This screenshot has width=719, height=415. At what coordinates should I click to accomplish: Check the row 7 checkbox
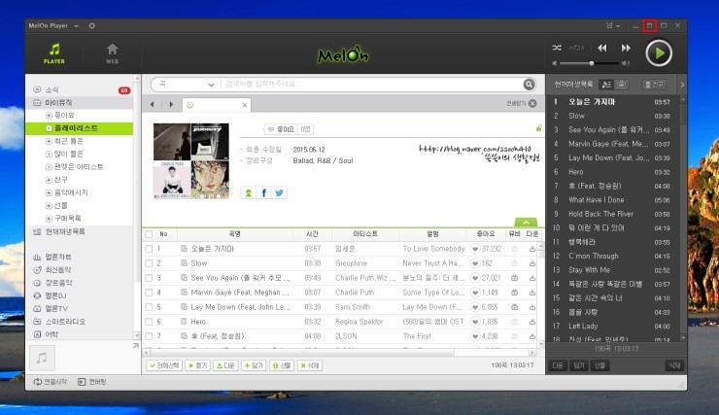149,336
